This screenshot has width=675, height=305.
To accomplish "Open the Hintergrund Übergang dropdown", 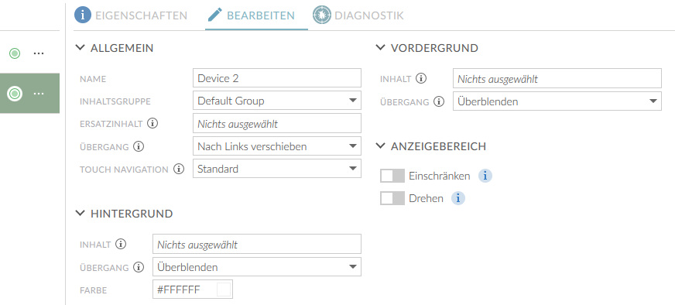I will (x=257, y=266).
